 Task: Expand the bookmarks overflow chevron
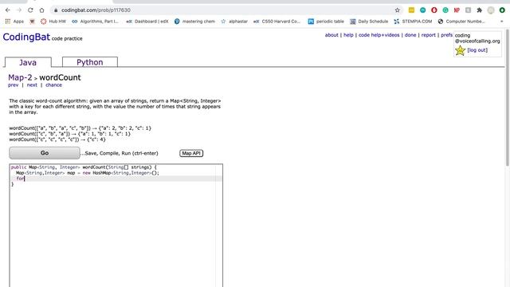click(x=502, y=22)
